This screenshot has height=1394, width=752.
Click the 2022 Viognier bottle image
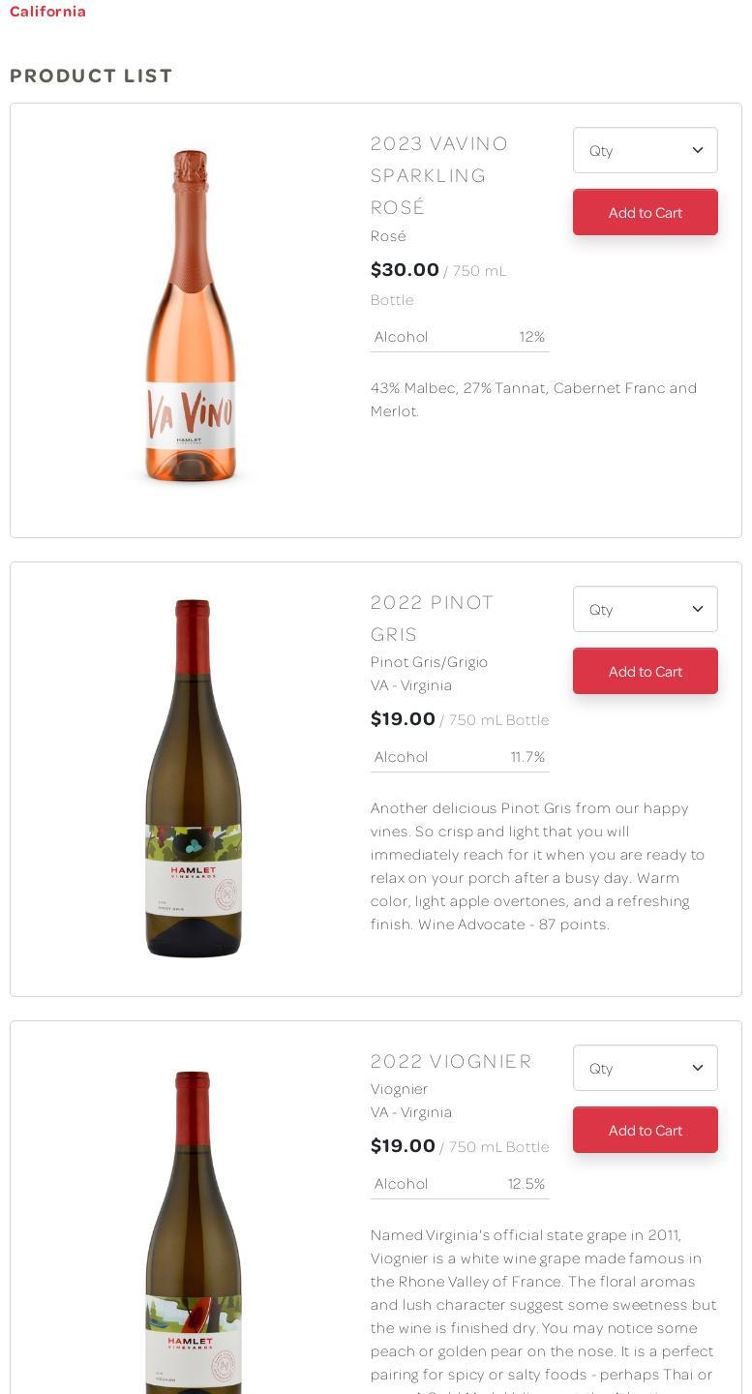coord(193,1231)
